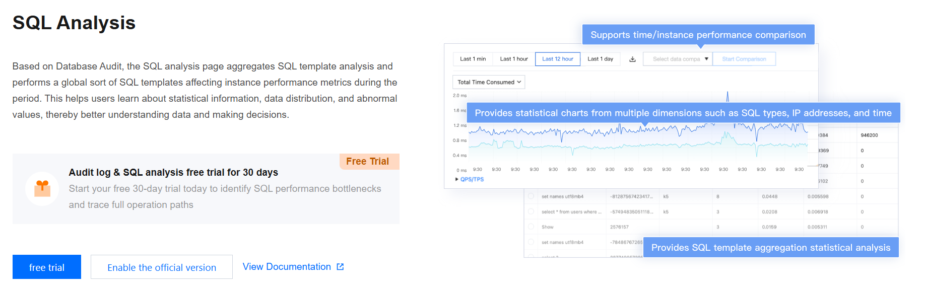Choose the Last 1 day range
This screenshot has width=925, height=288.
coord(600,59)
